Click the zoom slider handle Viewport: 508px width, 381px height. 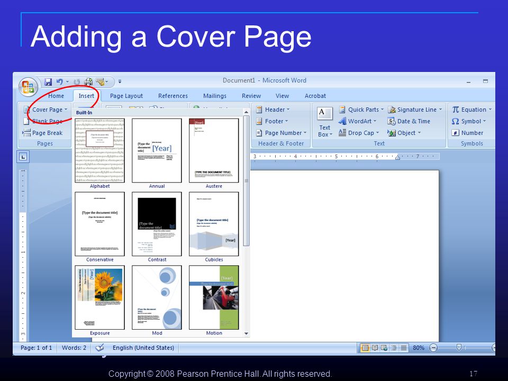point(459,347)
